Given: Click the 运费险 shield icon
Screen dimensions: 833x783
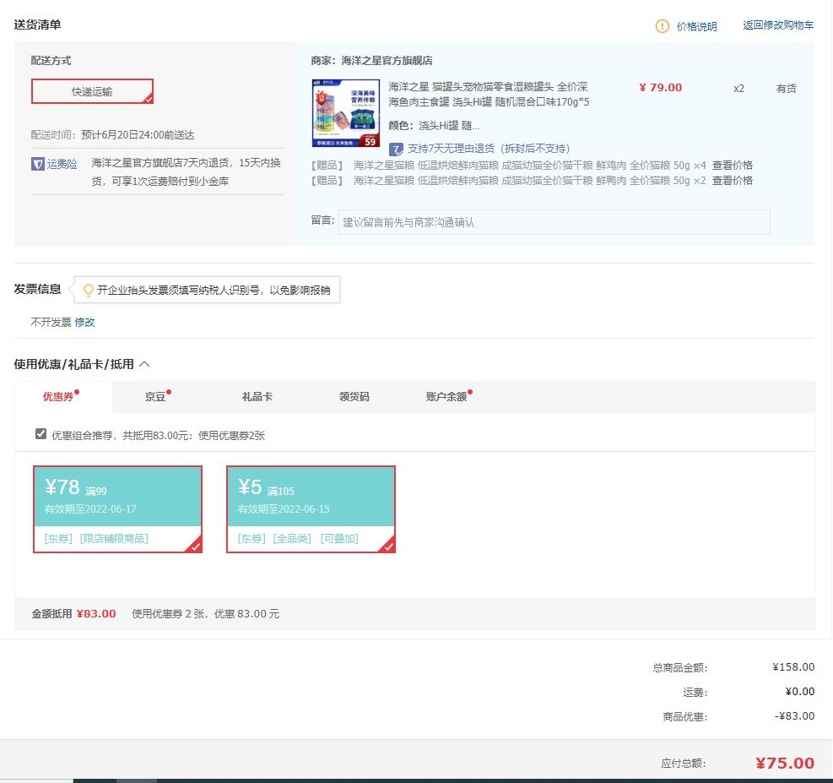Looking at the screenshot, I should click(x=37, y=164).
